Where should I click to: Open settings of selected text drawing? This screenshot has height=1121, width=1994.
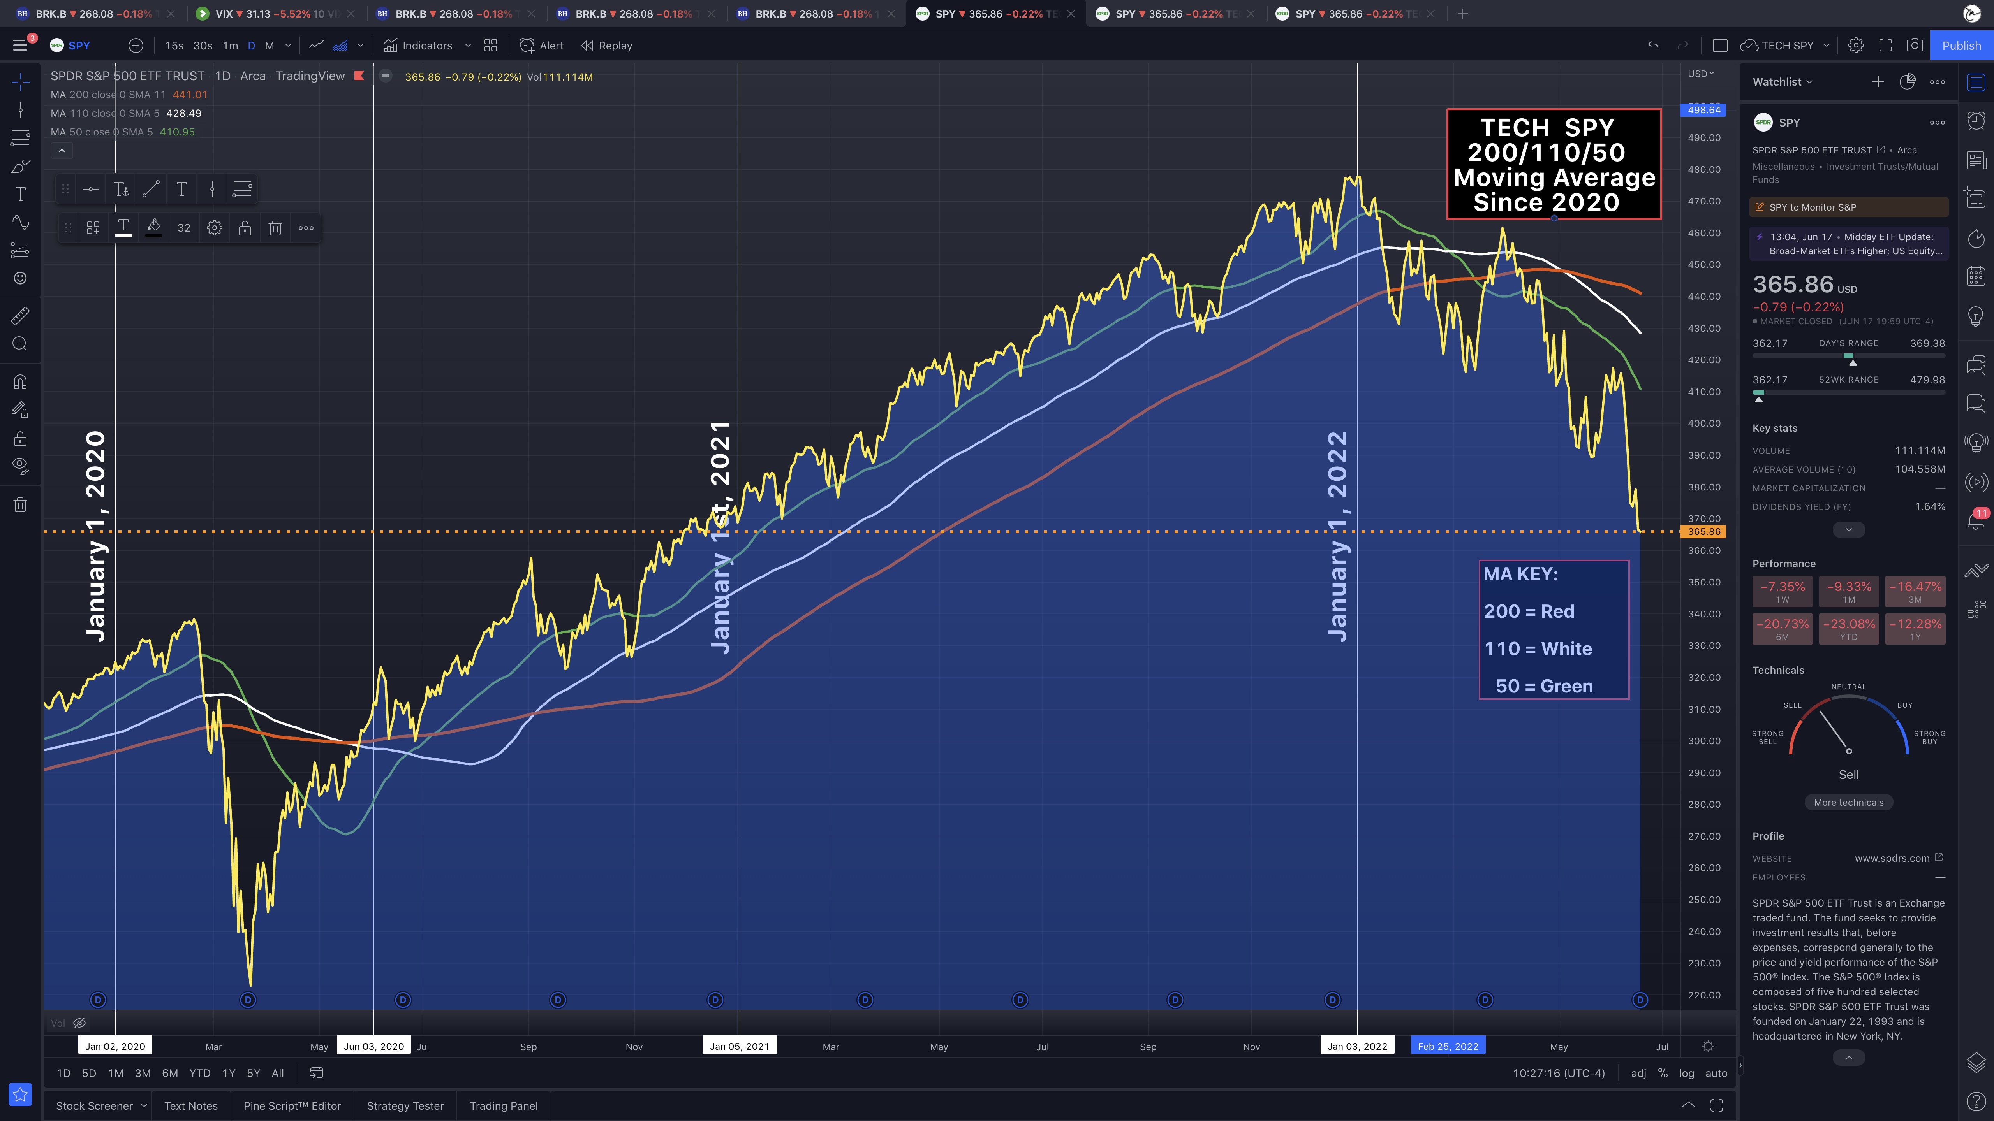[215, 228]
